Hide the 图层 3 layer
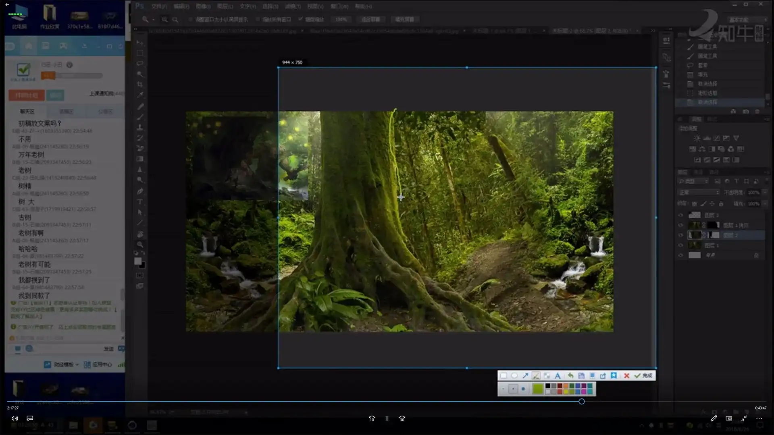This screenshot has height=435, width=774. [681, 215]
